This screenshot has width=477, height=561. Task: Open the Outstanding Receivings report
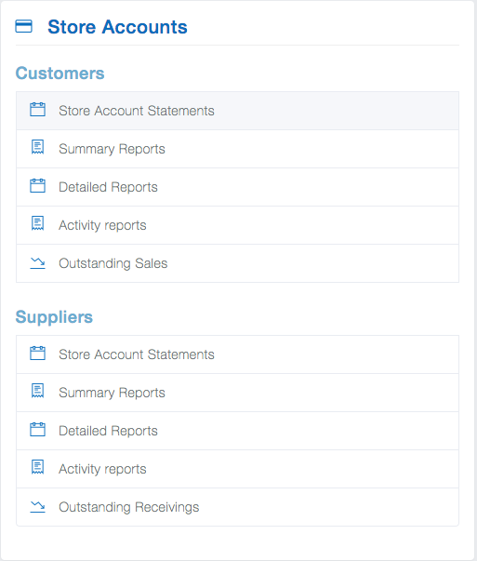coord(237,507)
